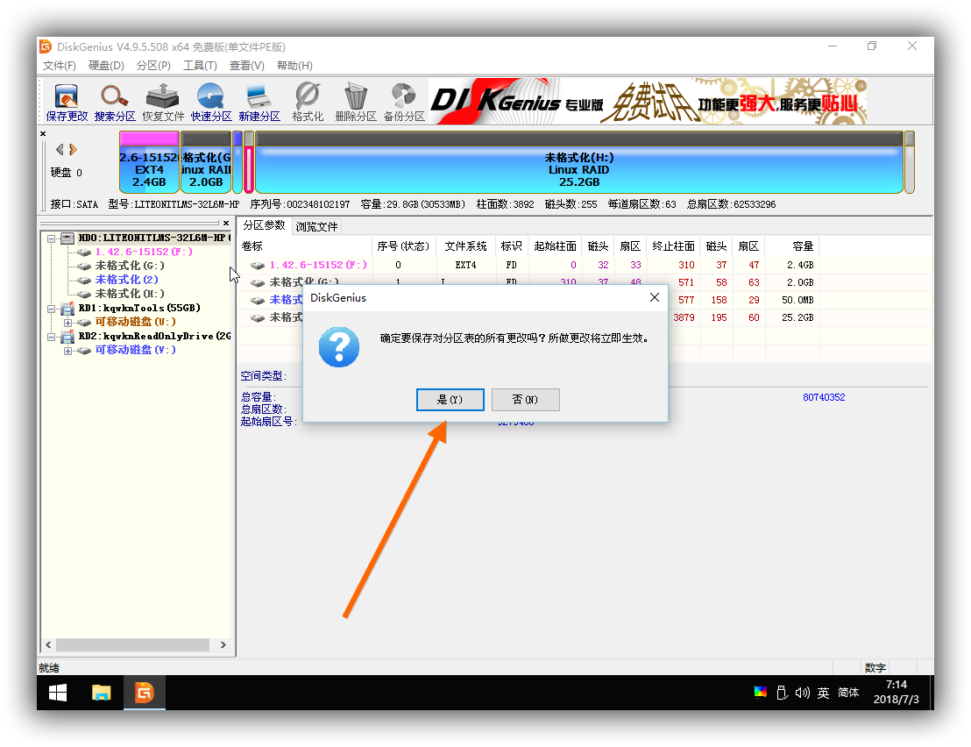The width and height of the screenshot is (971, 747).
Task: Open the Windows Start menu
Action: click(x=58, y=693)
